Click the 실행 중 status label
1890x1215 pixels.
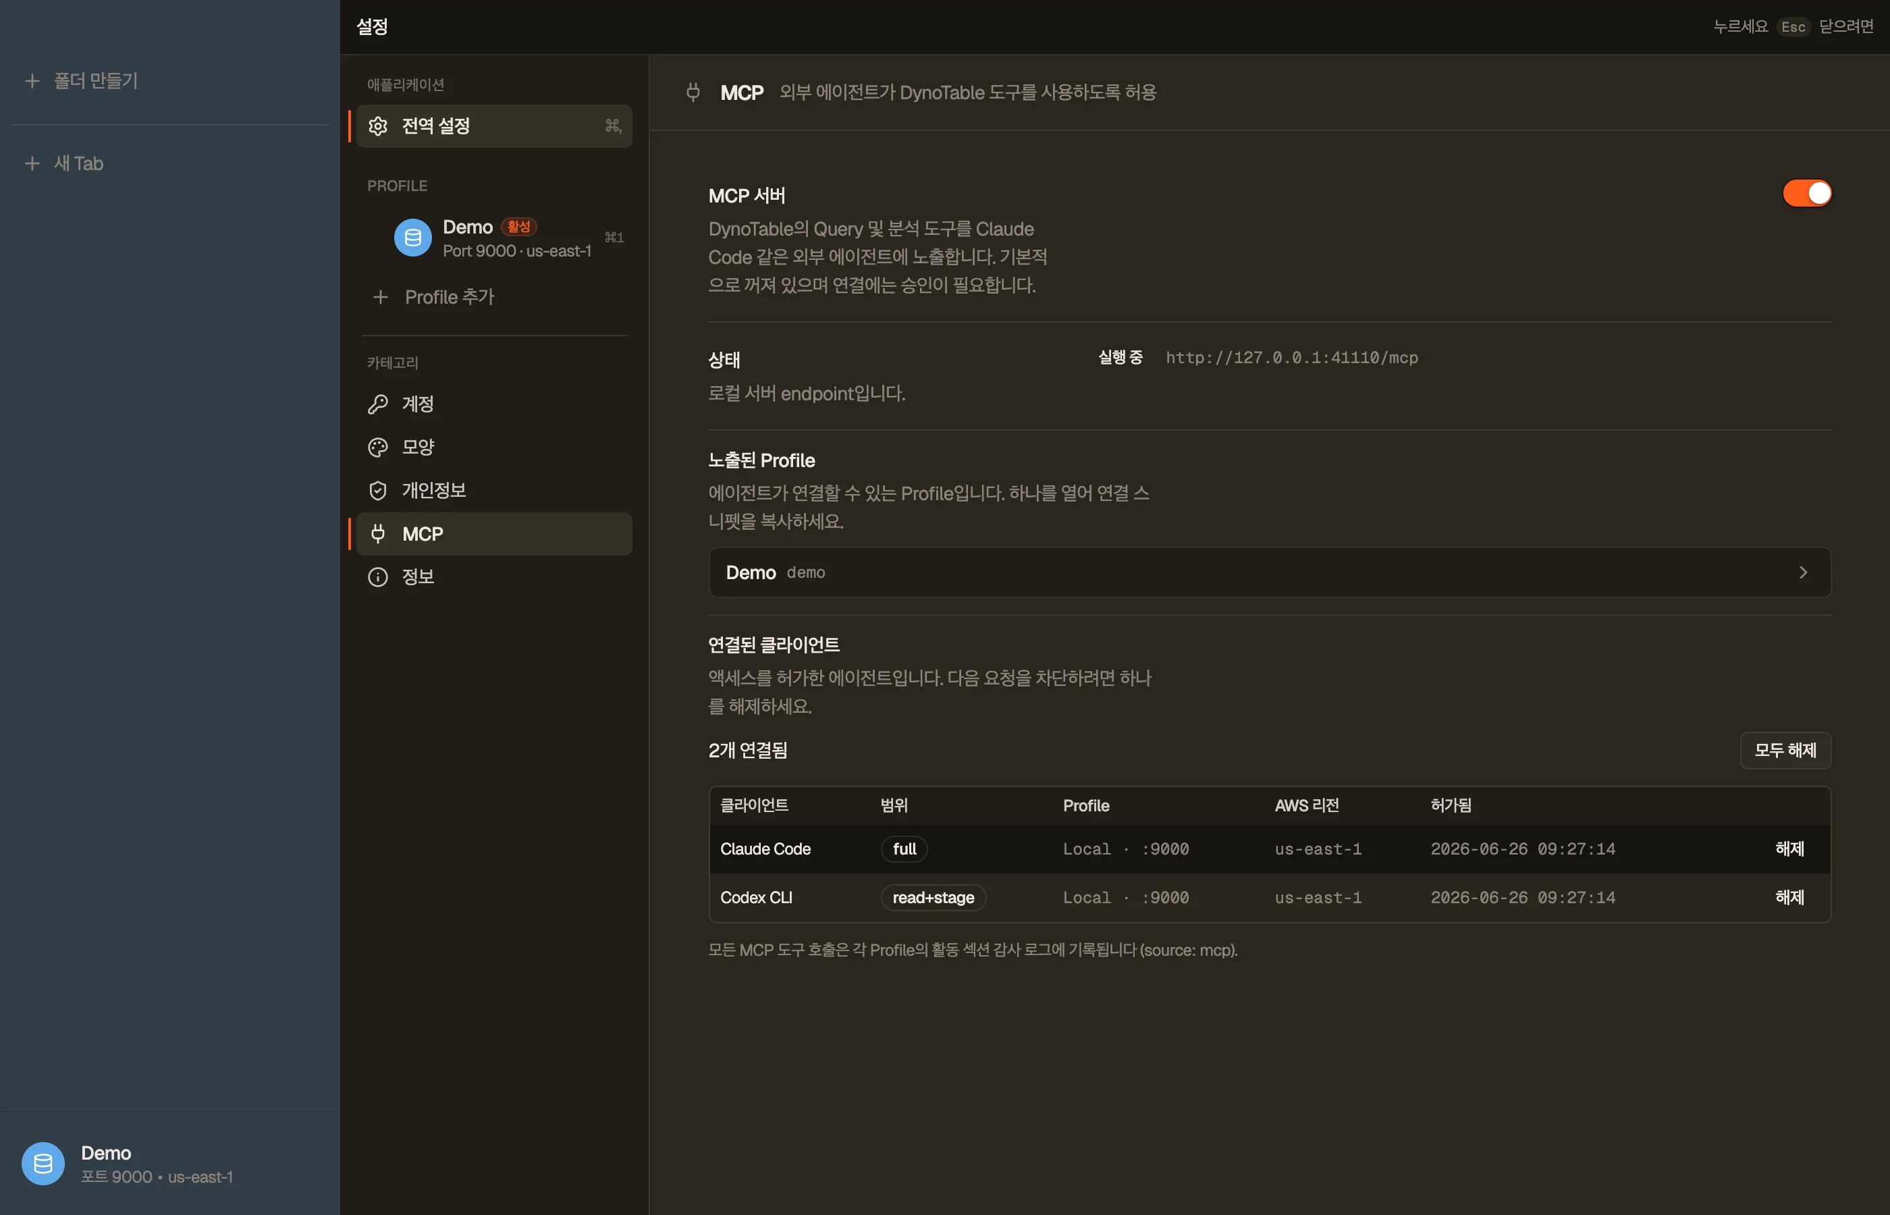tap(1120, 357)
